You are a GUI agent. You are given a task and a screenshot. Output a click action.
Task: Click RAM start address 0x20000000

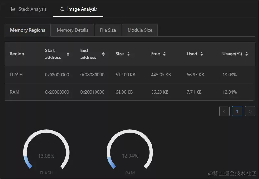[57, 92]
